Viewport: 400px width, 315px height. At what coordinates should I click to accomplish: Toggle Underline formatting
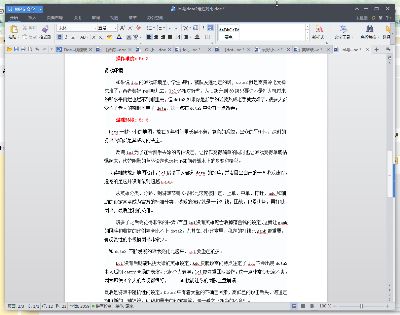(73, 37)
